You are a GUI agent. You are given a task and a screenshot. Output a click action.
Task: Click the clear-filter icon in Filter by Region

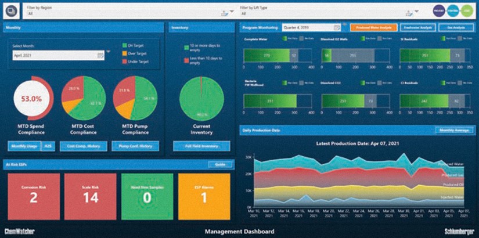click(x=225, y=13)
